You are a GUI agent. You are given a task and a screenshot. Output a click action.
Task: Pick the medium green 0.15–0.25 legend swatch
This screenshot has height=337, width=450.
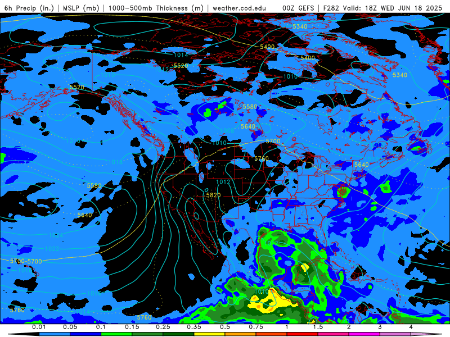click(x=147, y=334)
